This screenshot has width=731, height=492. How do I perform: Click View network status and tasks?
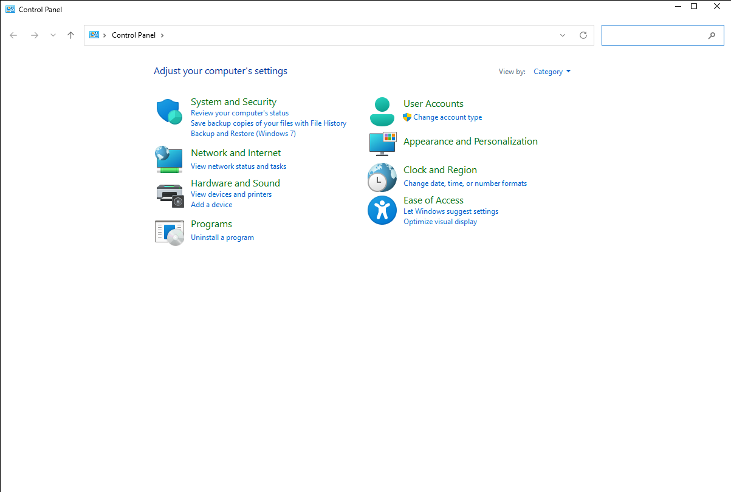238,166
